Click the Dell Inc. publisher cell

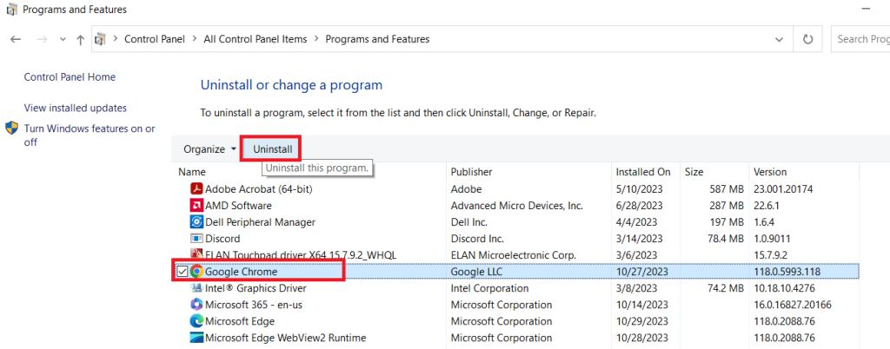pos(468,222)
